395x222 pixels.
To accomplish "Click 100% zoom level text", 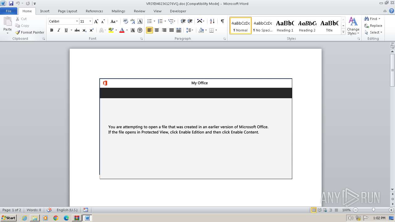I will (346, 210).
